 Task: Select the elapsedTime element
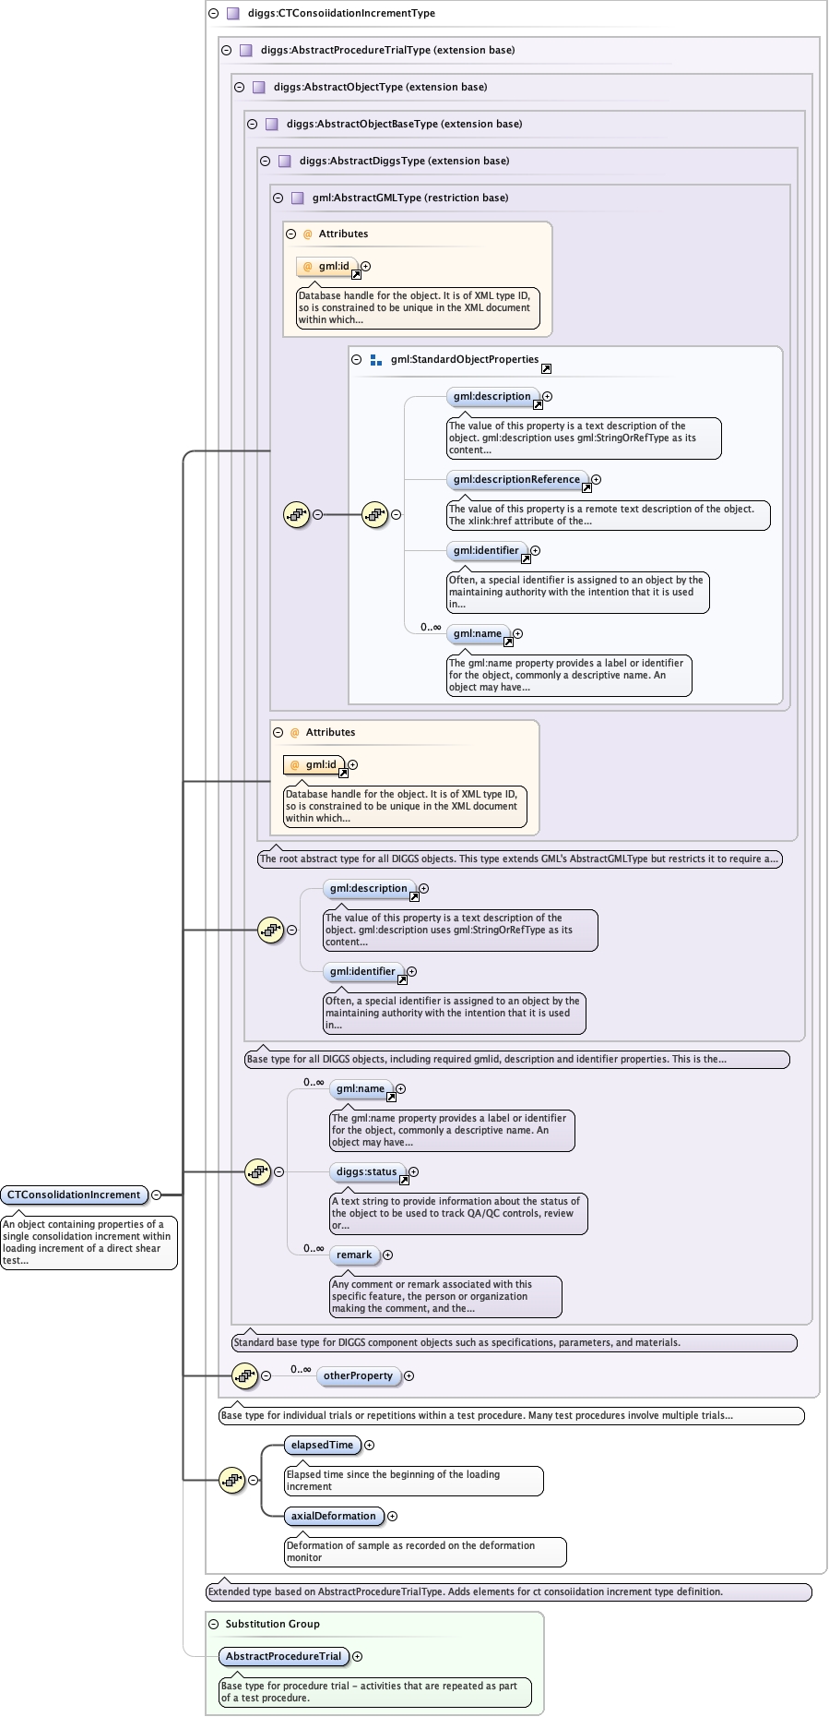[x=322, y=1445]
